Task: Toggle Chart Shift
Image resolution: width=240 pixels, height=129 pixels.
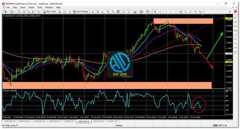Action: pos(129,12)
